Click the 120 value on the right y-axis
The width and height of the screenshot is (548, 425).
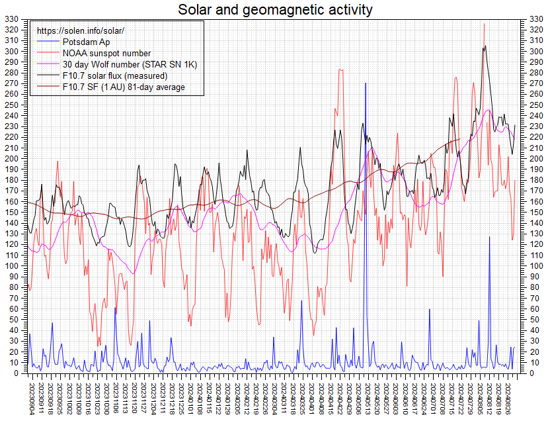537,244
